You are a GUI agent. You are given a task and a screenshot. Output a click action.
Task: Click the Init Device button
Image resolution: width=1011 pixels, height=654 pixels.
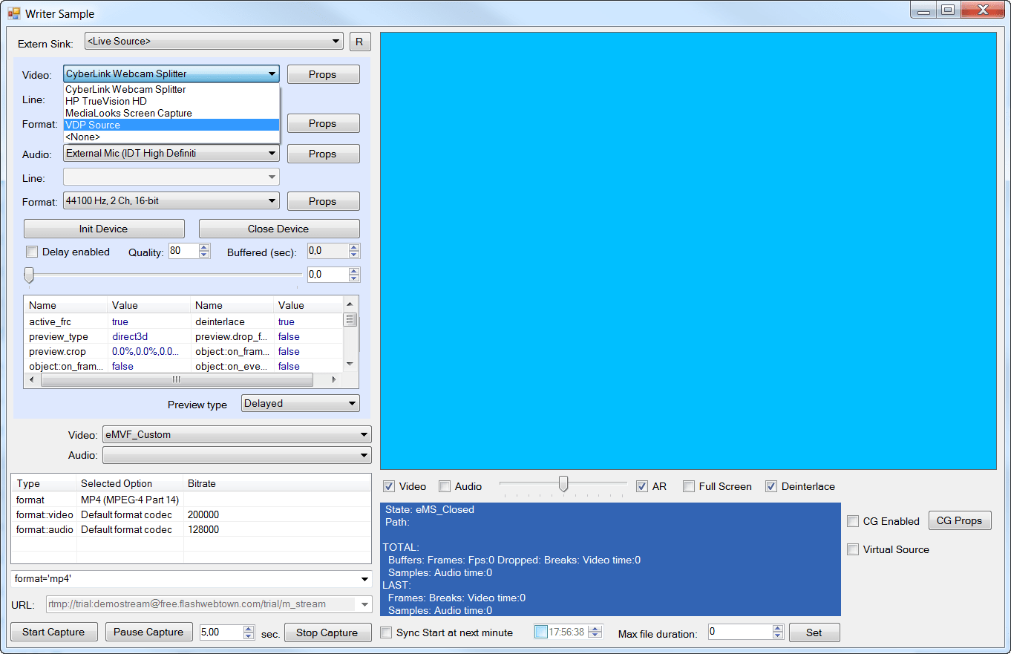click(104, 229)
